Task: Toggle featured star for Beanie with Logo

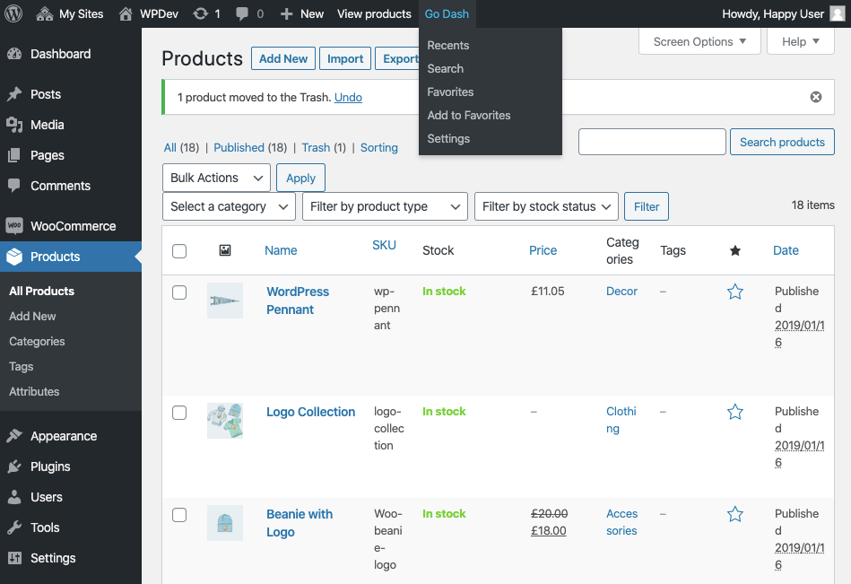Action: click(x=734, y=514)
